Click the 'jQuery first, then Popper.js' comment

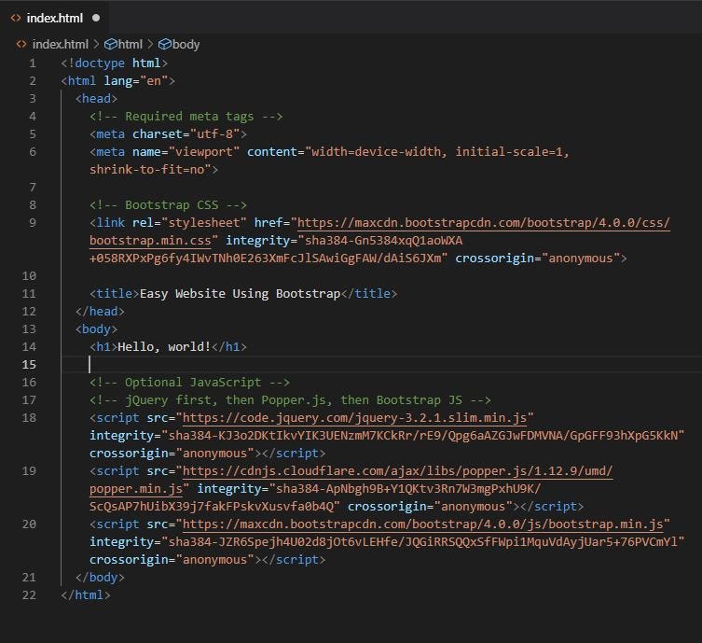coord(290,400)
